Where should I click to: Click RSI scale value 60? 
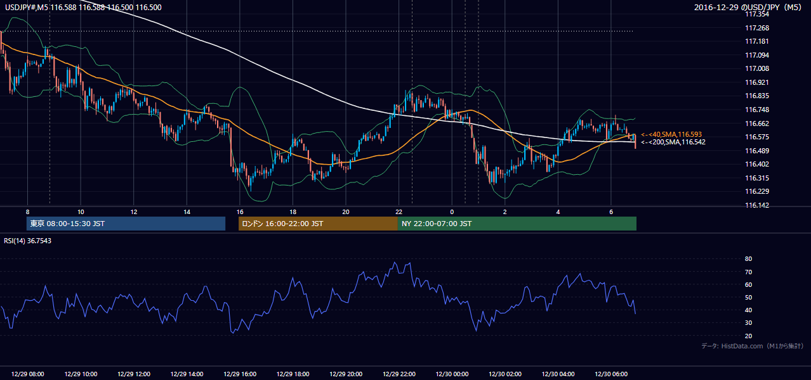click(x=748, y=284)
